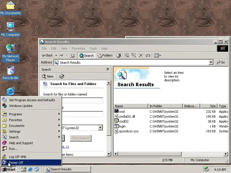Sort results by In Folder column
231x173 pixels.
click(165, 106)
